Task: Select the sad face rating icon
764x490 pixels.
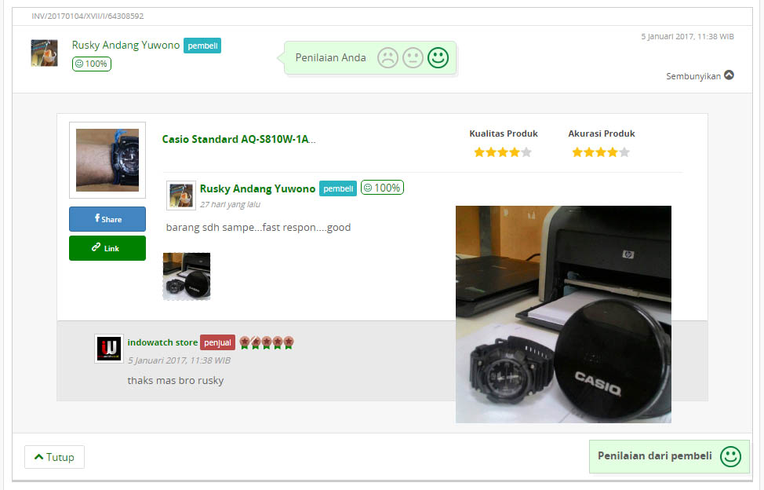Action: click(387, 58)
